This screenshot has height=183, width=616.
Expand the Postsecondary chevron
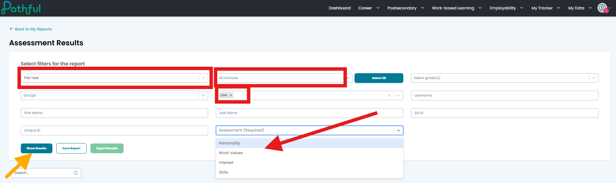coord(422,8)
